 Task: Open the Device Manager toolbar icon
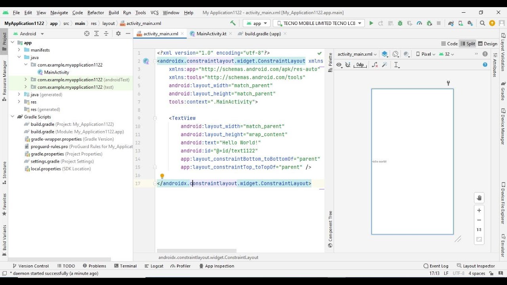(460, 23)
